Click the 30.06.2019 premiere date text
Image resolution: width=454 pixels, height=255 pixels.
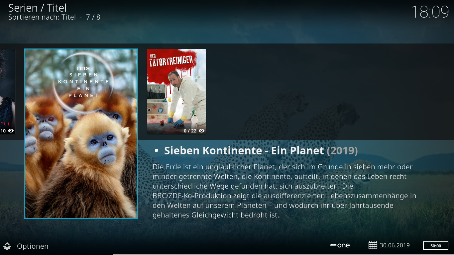395,245
